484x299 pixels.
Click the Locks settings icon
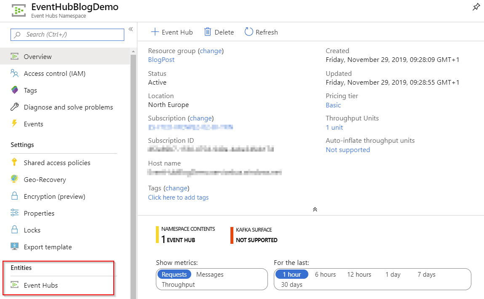point(14,230)
